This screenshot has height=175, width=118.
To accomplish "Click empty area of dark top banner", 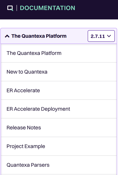I will point(96,10).
